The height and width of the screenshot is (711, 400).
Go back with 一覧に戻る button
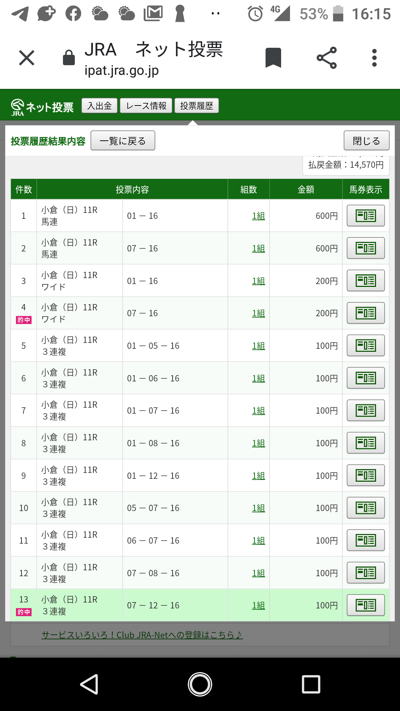coord(123,141)
